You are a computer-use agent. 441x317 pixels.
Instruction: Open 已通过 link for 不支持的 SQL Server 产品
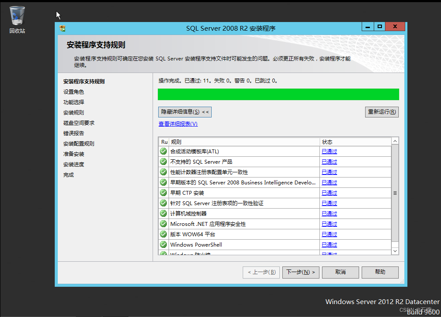click(x=329, y=162)
